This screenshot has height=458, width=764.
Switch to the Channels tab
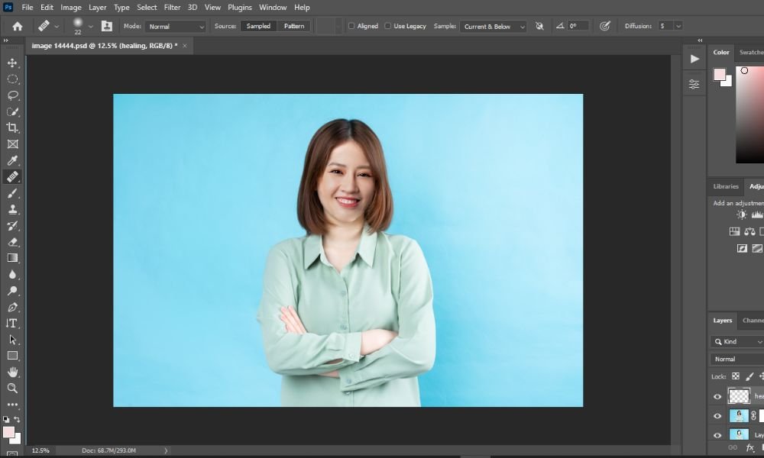(753, 321)
